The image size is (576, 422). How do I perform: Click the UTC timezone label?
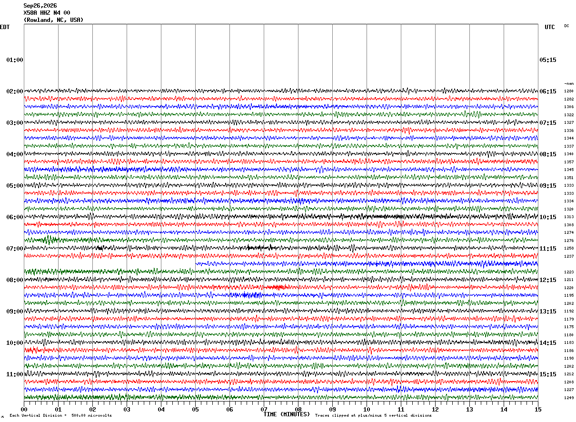[550, 27]
